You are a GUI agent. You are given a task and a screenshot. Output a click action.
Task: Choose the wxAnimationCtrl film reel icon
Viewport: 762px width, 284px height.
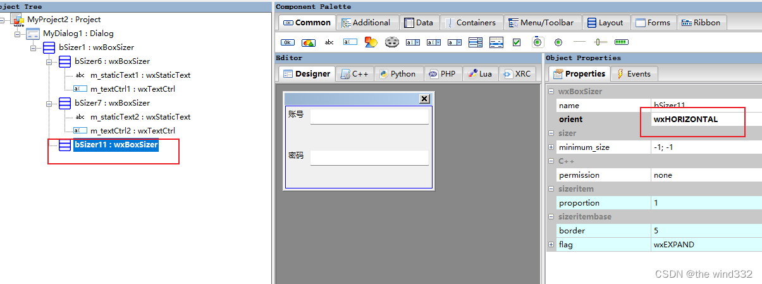click(392, 42)
